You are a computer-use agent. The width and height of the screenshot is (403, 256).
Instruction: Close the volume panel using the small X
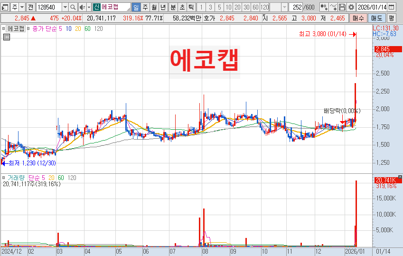point(400,177)
